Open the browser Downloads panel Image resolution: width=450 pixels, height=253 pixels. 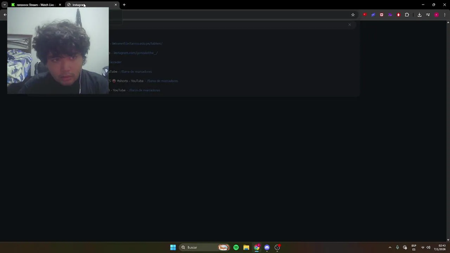(419, 15)
